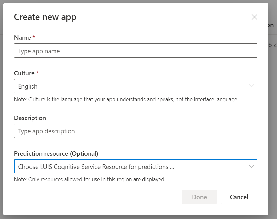
Task: Click the culture note text below the dropdown
Action: tap(126, 99)
